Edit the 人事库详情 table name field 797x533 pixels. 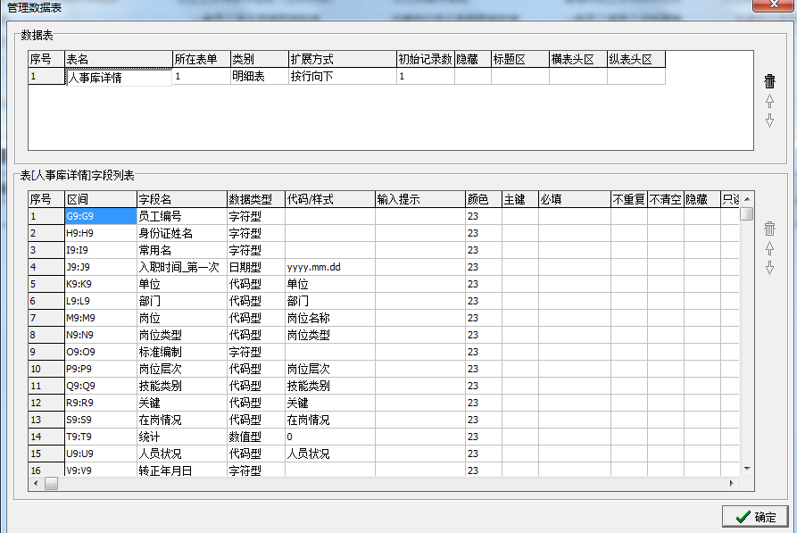[119, 78]
